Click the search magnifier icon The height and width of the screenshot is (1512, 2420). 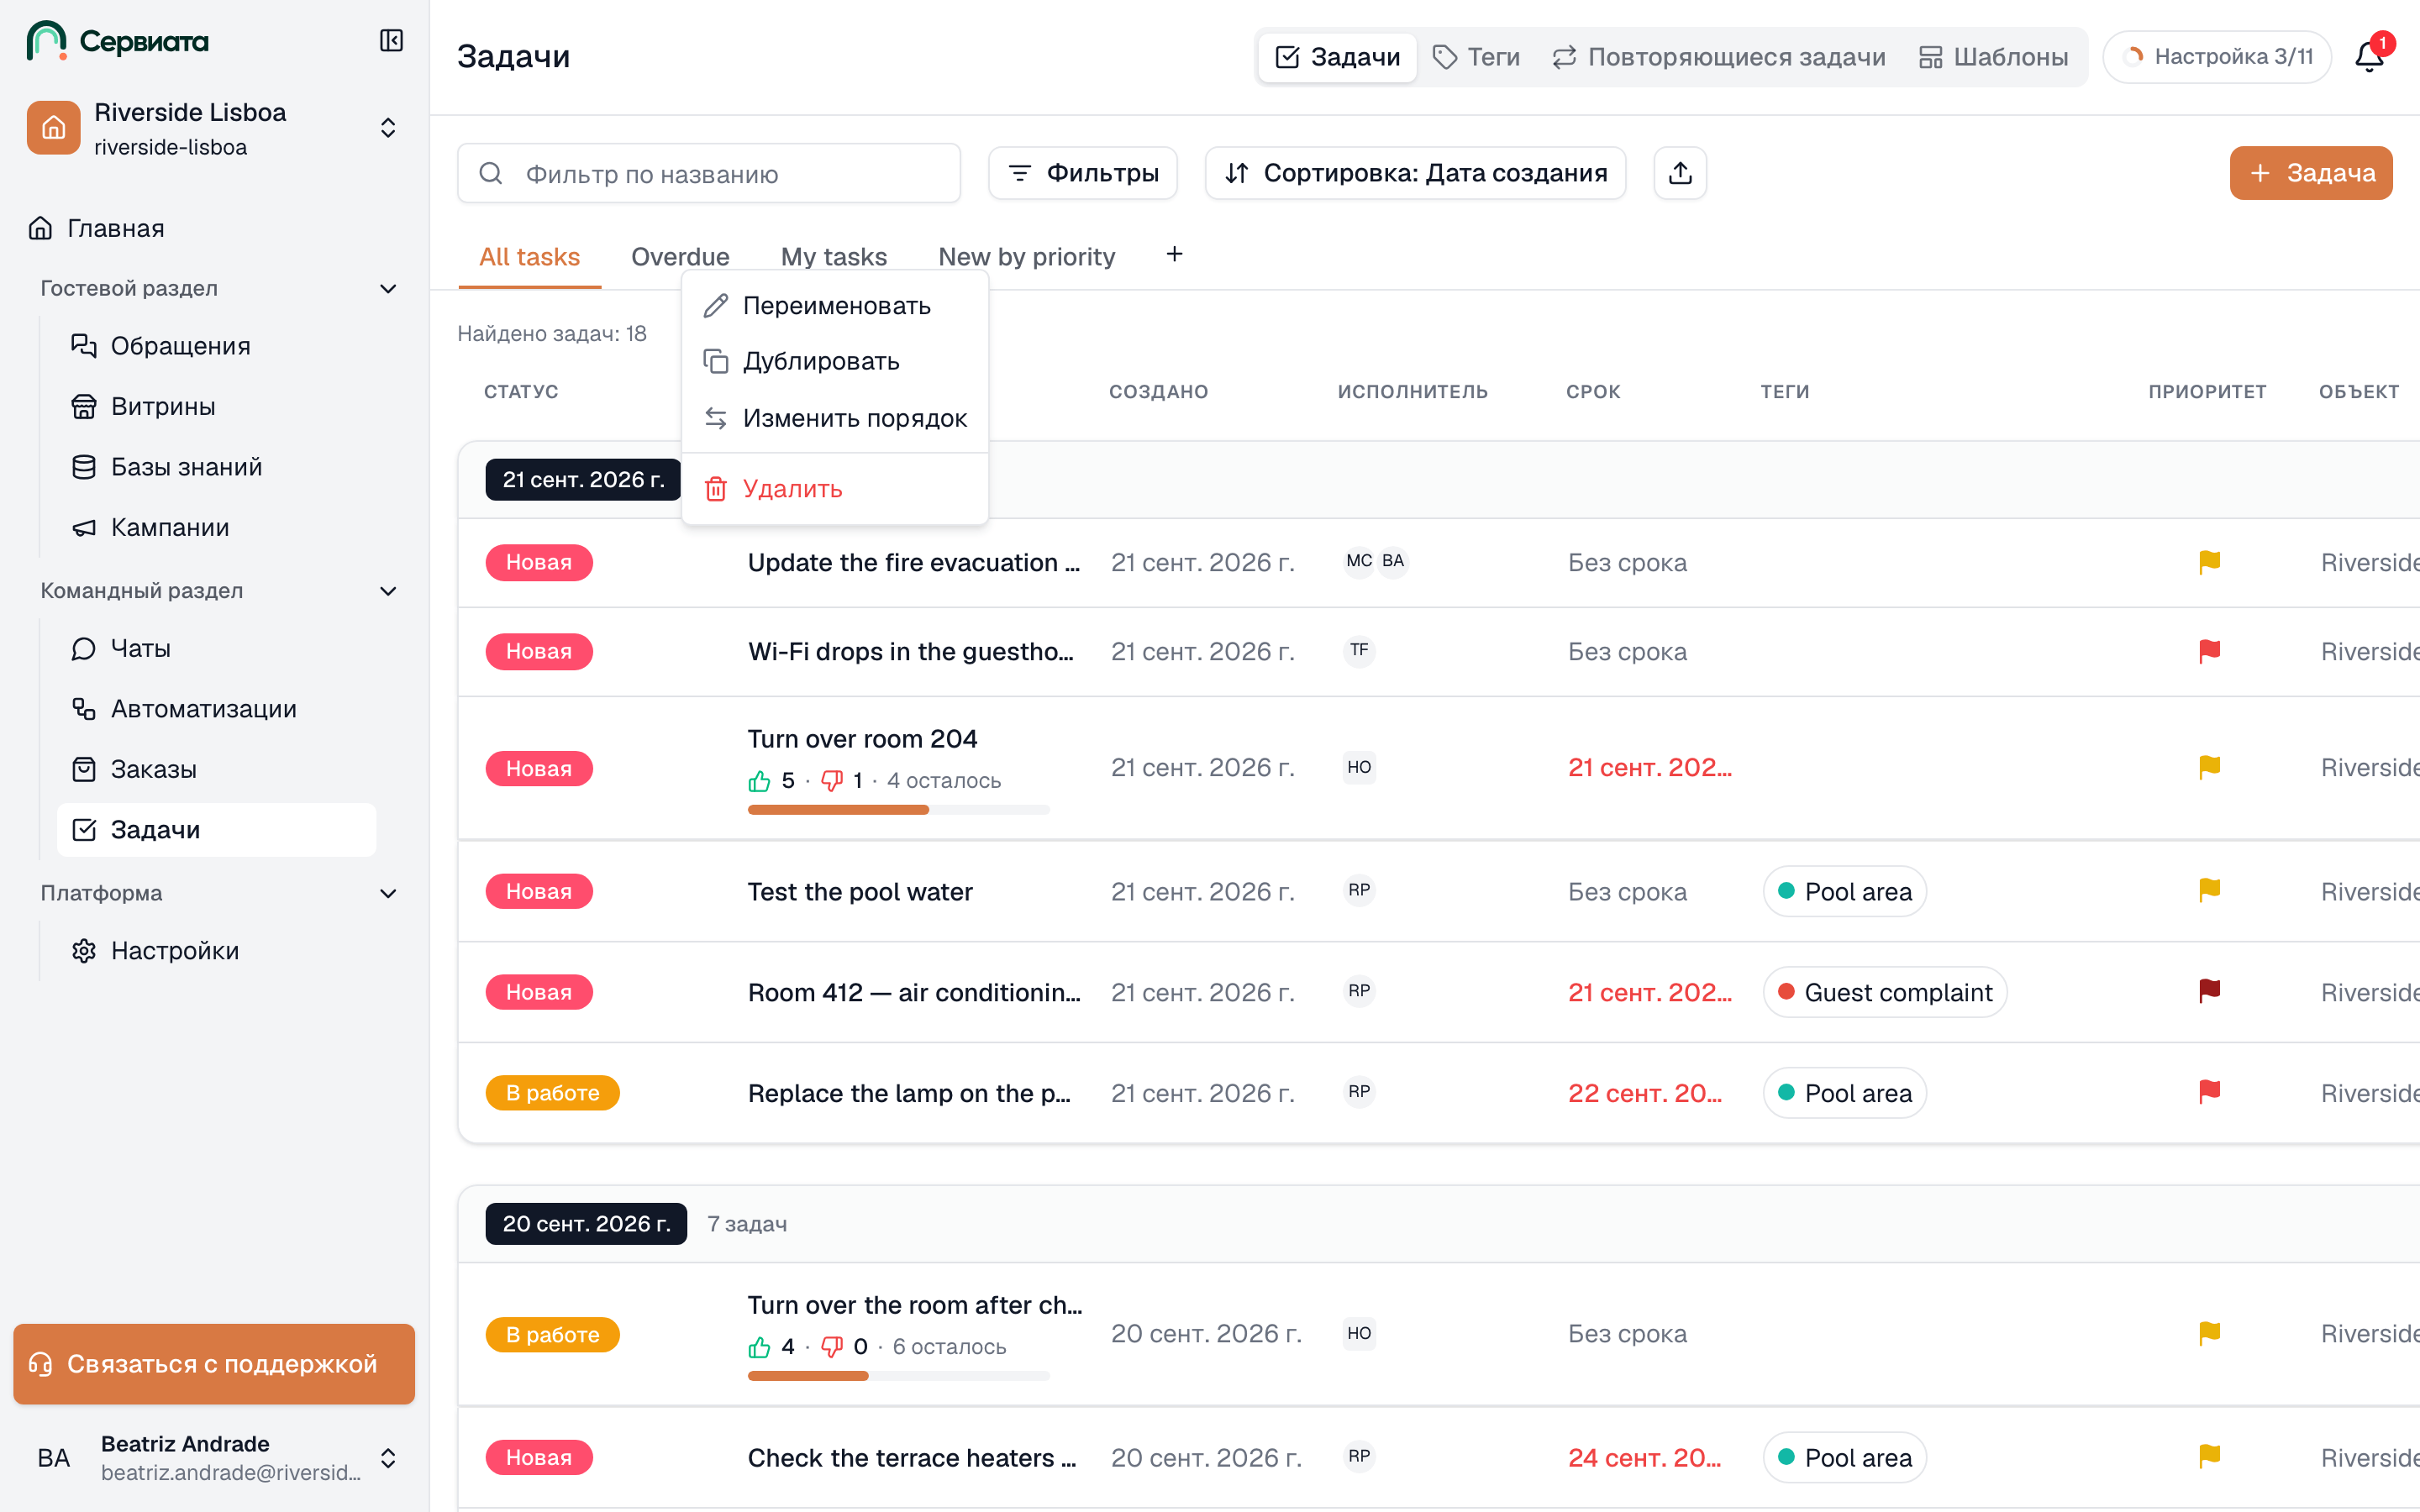pyautogui.click(x=490, y=173)
